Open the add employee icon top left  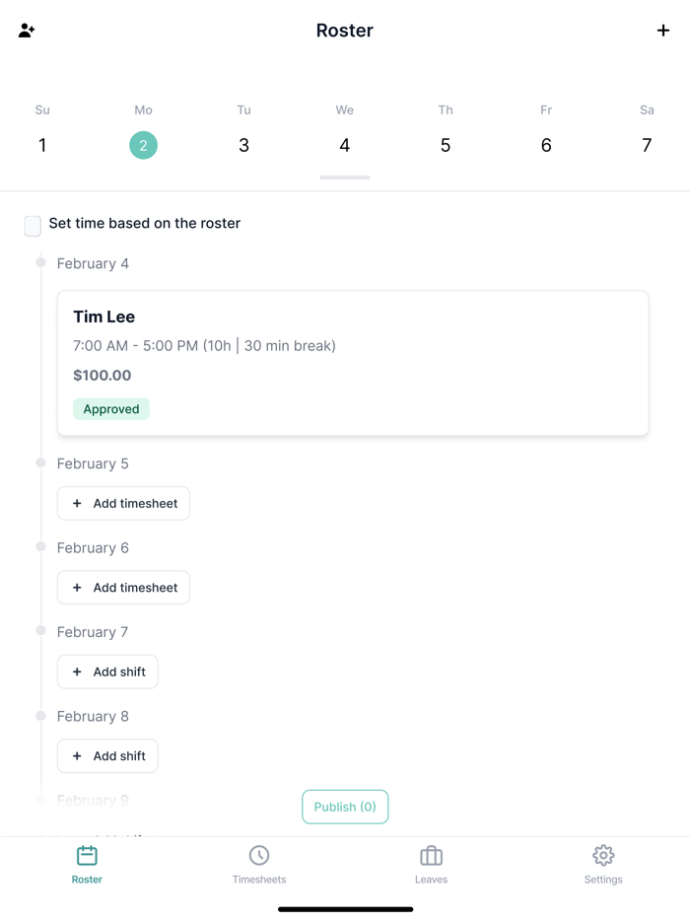[26, 31]
